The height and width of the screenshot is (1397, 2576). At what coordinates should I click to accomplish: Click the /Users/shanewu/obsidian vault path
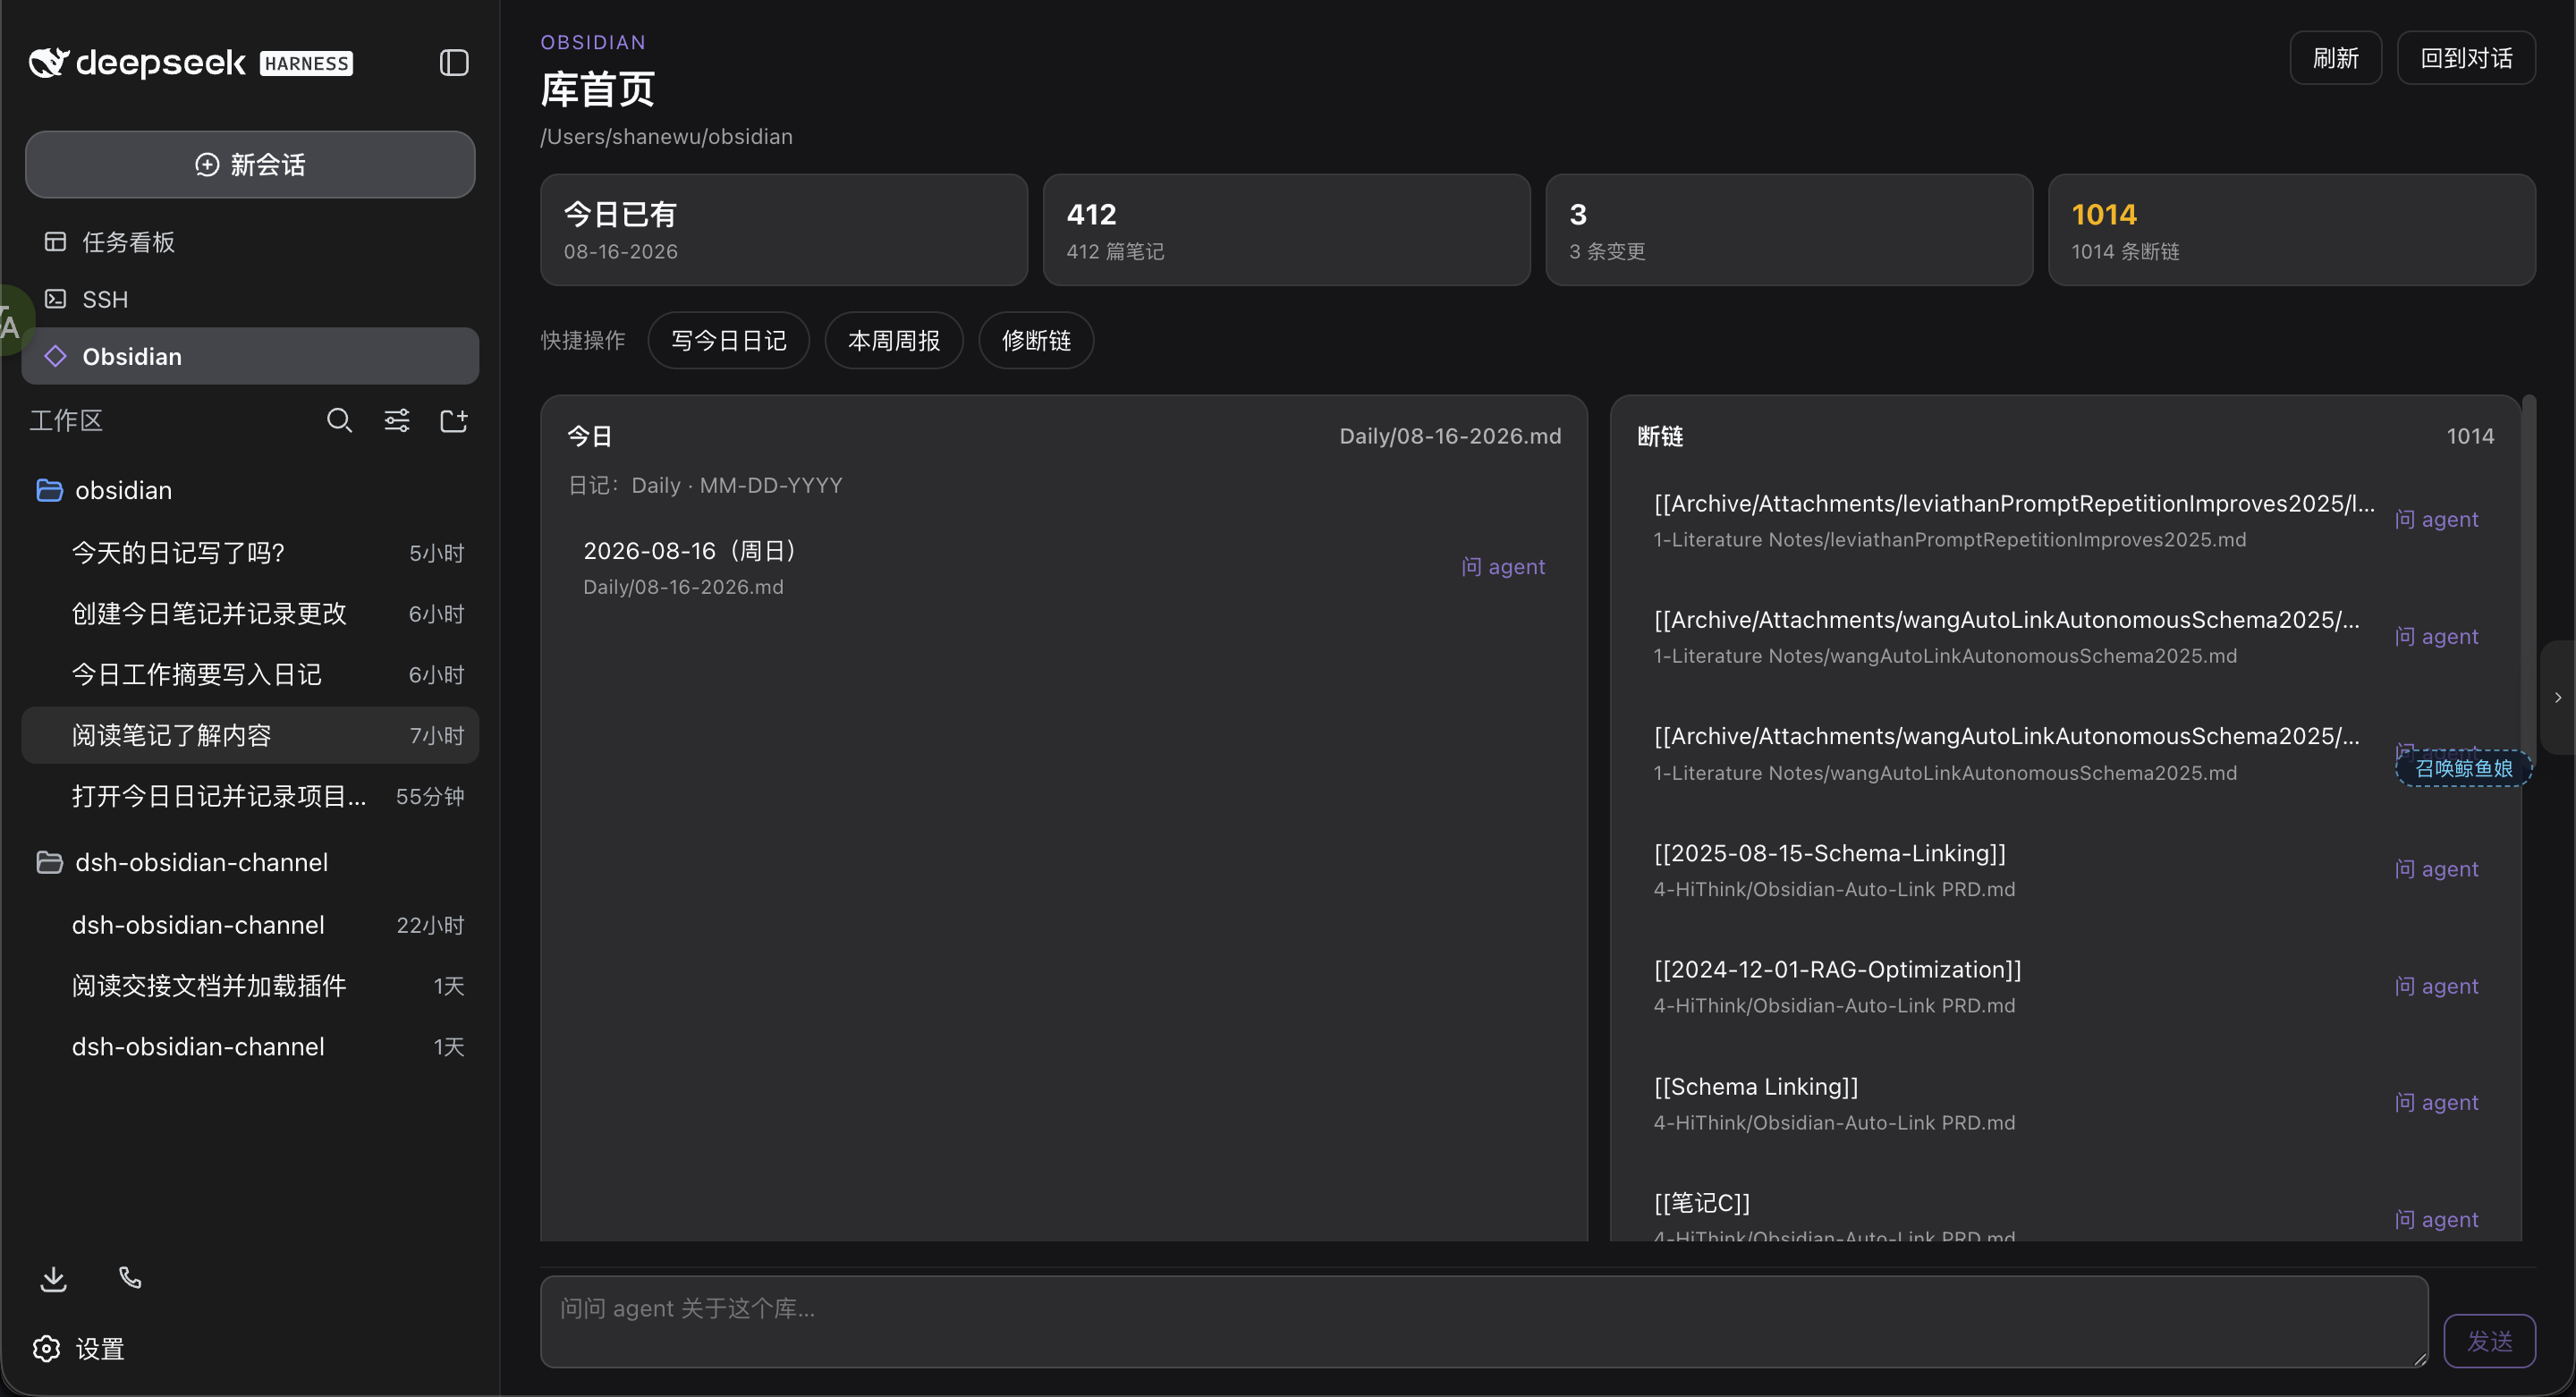click(x=666, y=136)
